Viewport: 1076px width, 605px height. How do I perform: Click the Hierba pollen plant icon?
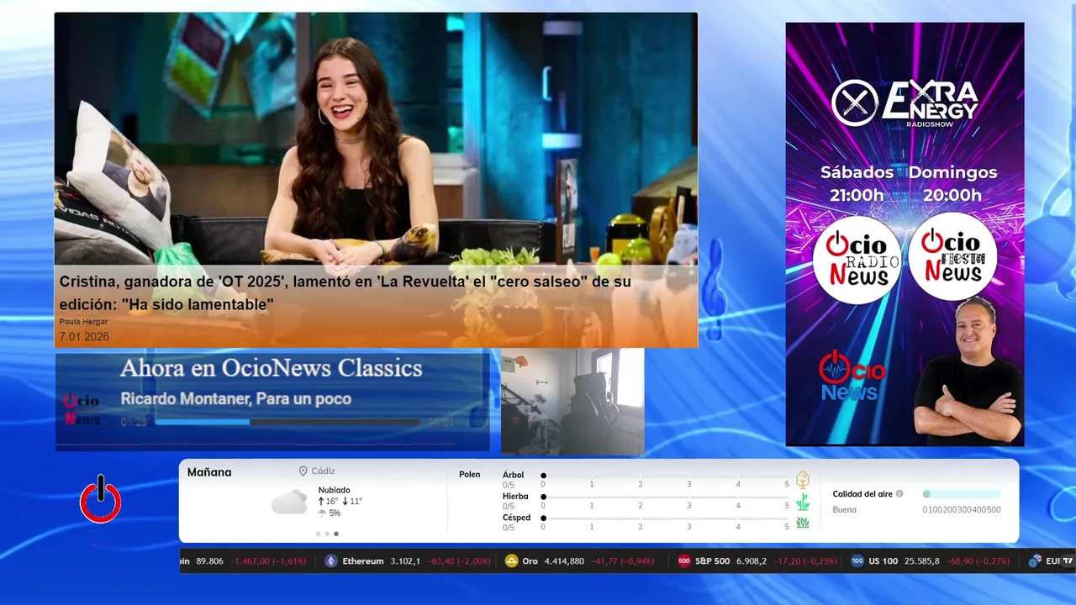pyautogui.click(x=803, y=502)
